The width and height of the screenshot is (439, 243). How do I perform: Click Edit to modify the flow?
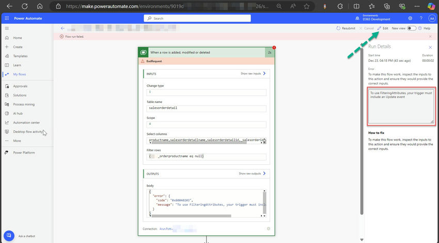pyautogui.click(x=383, y=28)
